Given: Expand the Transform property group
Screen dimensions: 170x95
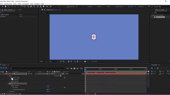Looking at the screenshot, I should [7, 92].
